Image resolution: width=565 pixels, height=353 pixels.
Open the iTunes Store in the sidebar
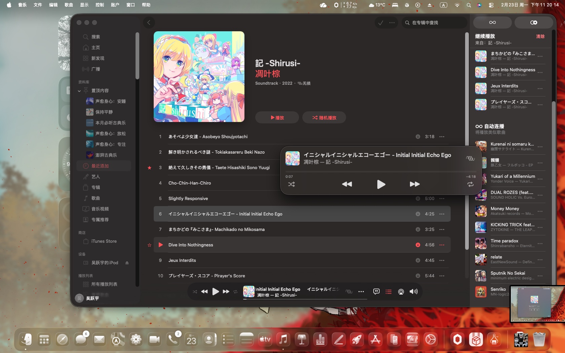[x=104, y=241]
